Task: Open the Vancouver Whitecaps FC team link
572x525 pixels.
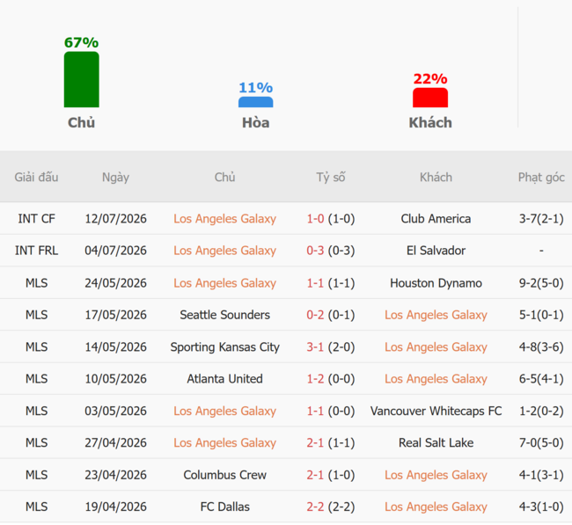Action: [x=436, y=412]
